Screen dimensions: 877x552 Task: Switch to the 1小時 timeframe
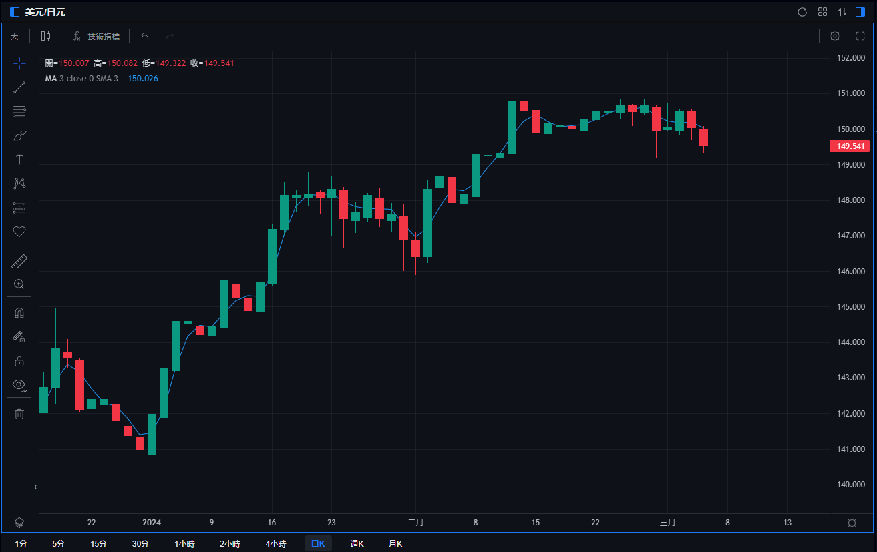[184, 544]
